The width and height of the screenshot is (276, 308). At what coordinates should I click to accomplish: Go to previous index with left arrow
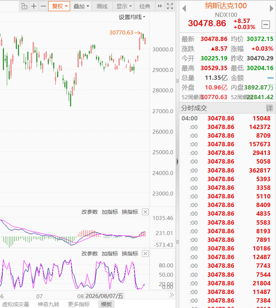click(x=184, y=9)
